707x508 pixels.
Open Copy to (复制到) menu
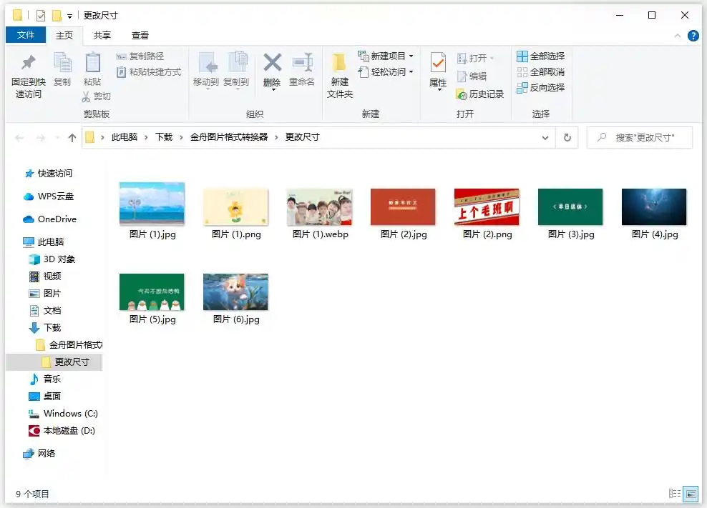point(236,70)
